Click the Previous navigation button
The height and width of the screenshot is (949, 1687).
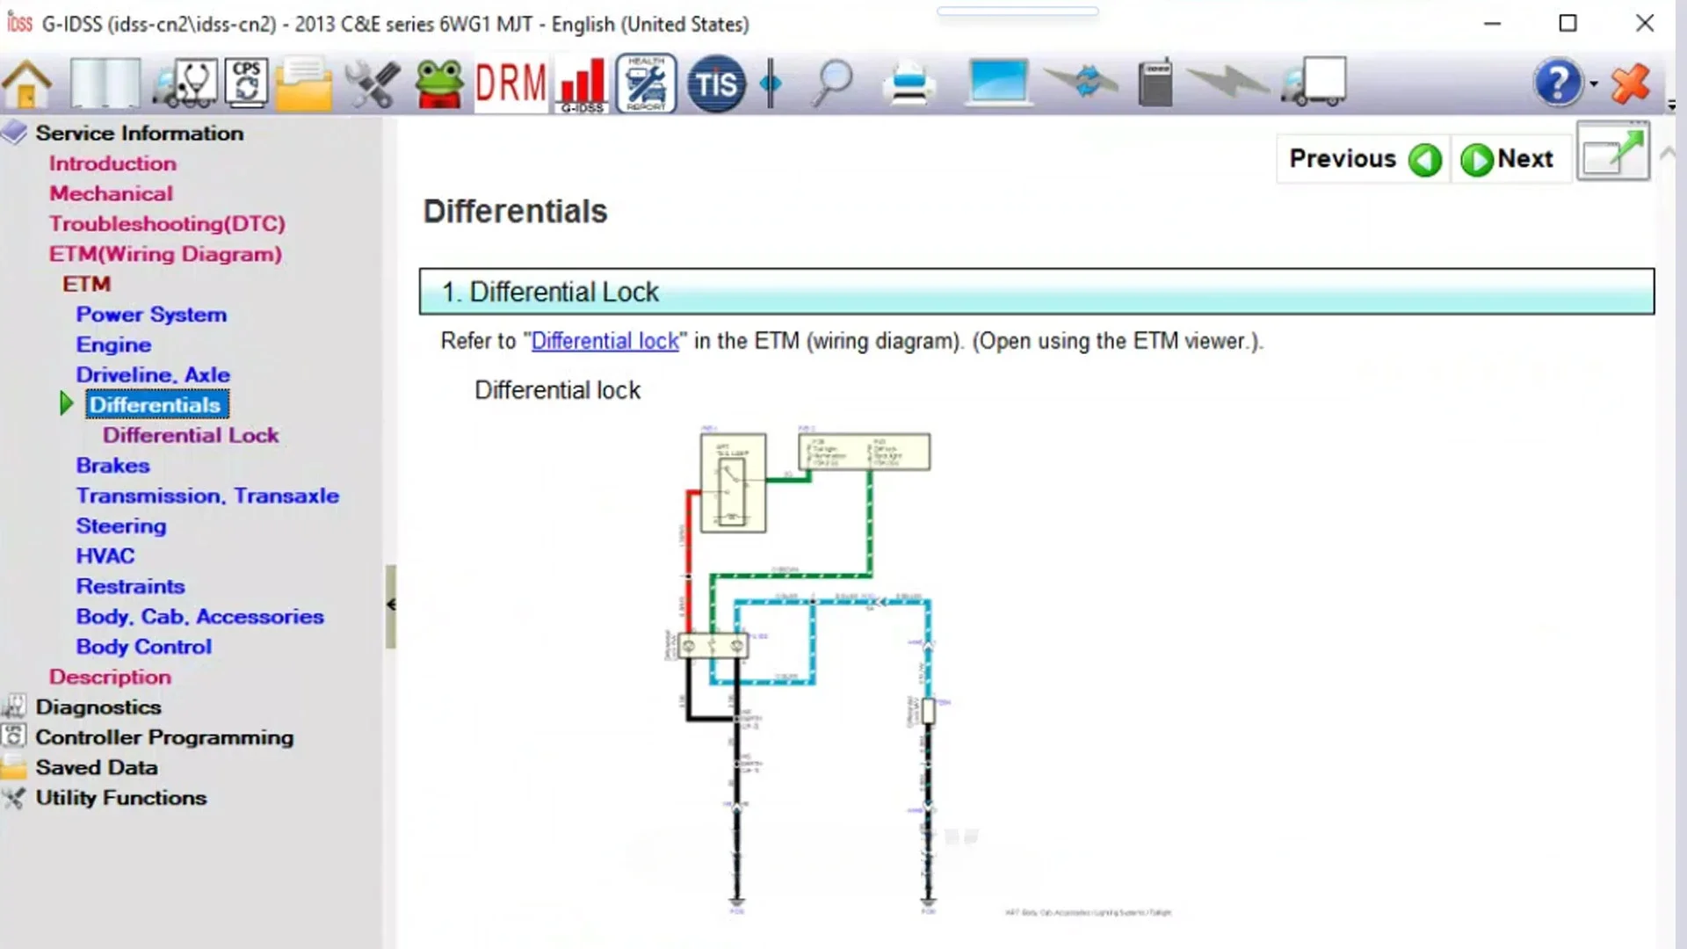click(x=1364, y=159)
